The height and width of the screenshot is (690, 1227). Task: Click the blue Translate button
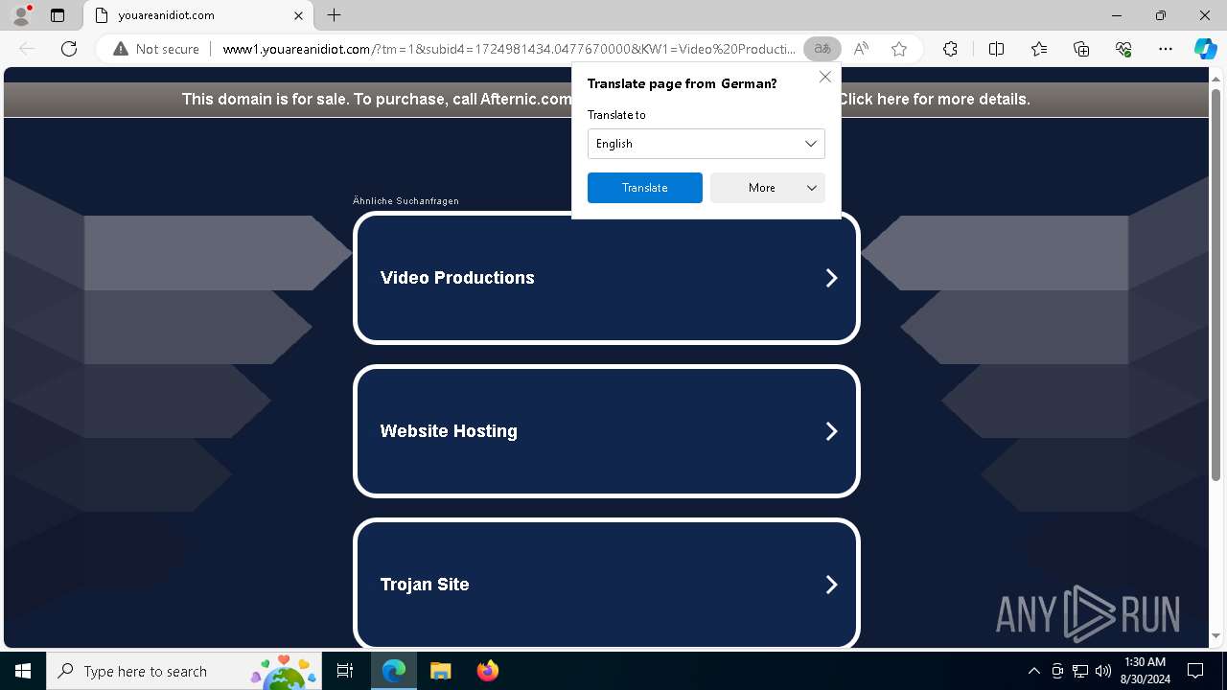click(645, 188)
